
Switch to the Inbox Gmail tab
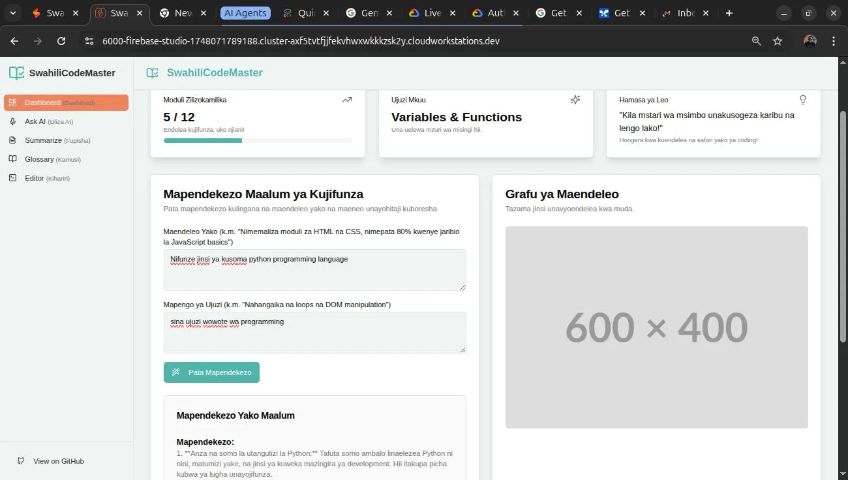click(x=686, y=13)
